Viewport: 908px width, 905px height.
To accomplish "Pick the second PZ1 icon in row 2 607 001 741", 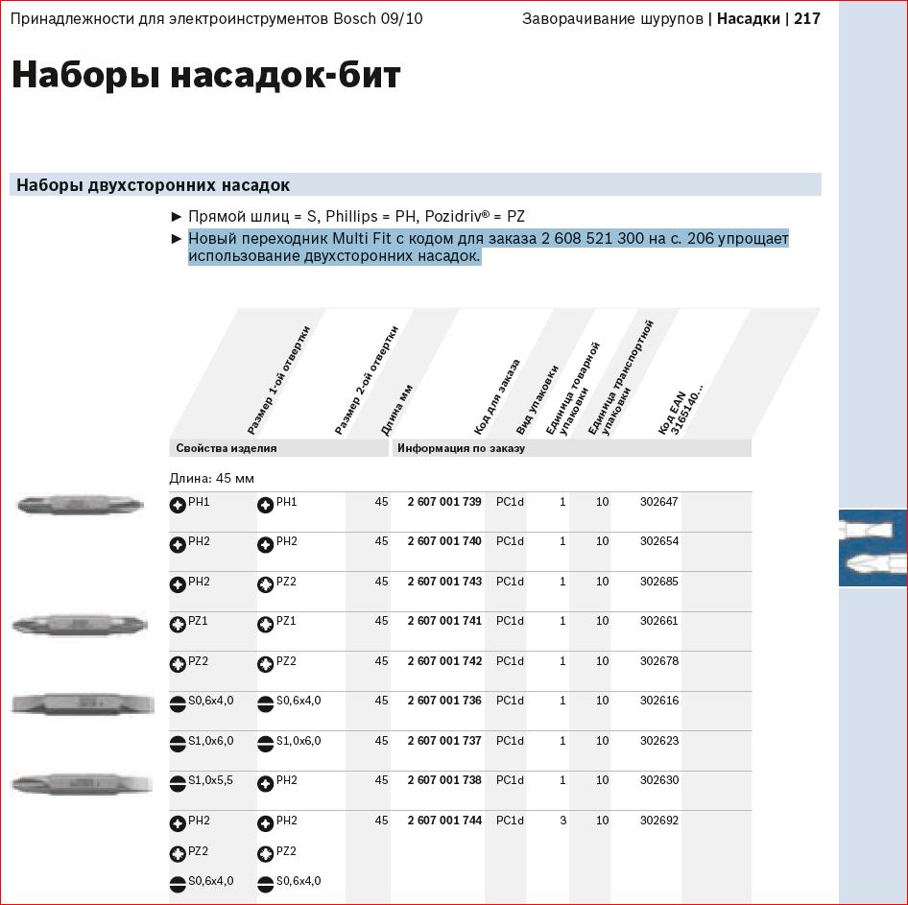I will point(265,624).
